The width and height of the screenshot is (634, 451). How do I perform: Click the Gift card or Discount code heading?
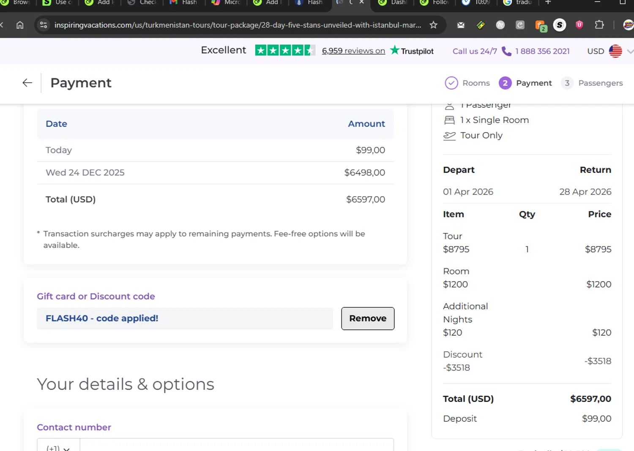[x=96, y=296]
